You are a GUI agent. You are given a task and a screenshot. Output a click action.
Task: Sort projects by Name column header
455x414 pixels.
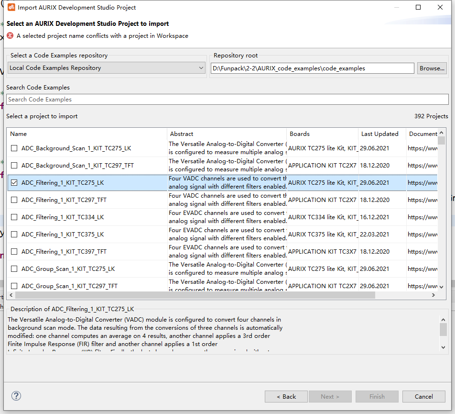[x=87, y=134]
